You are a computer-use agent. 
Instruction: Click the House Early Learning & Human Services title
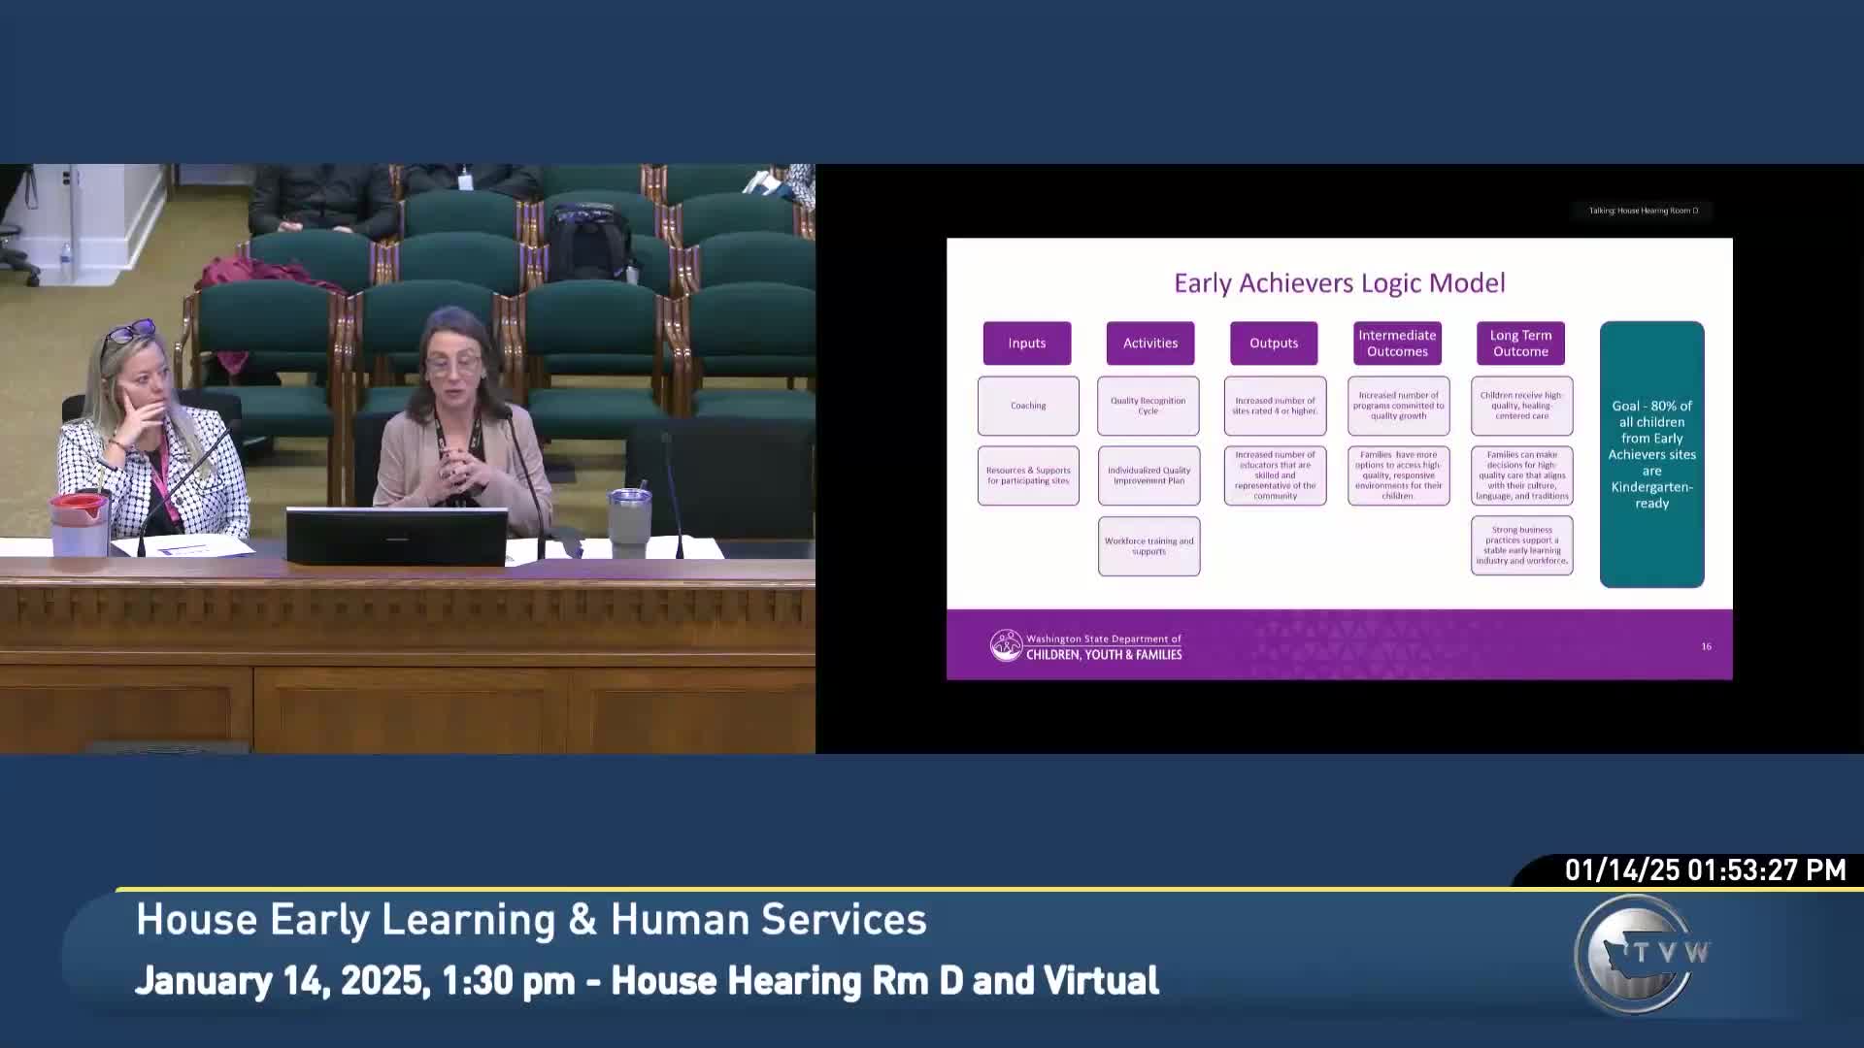tap(531, 919)
